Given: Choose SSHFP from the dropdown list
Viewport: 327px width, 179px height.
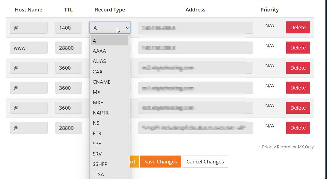Looking at the screenshot, I should 100,164.
